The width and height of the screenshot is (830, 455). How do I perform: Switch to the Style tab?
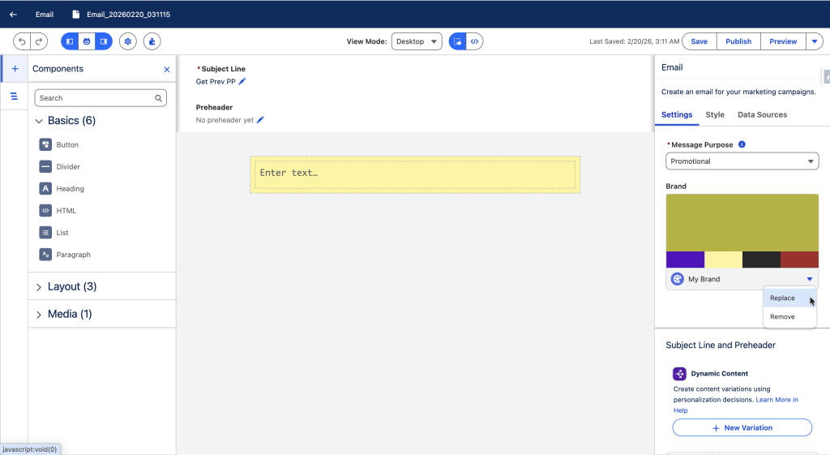point(715,114)
